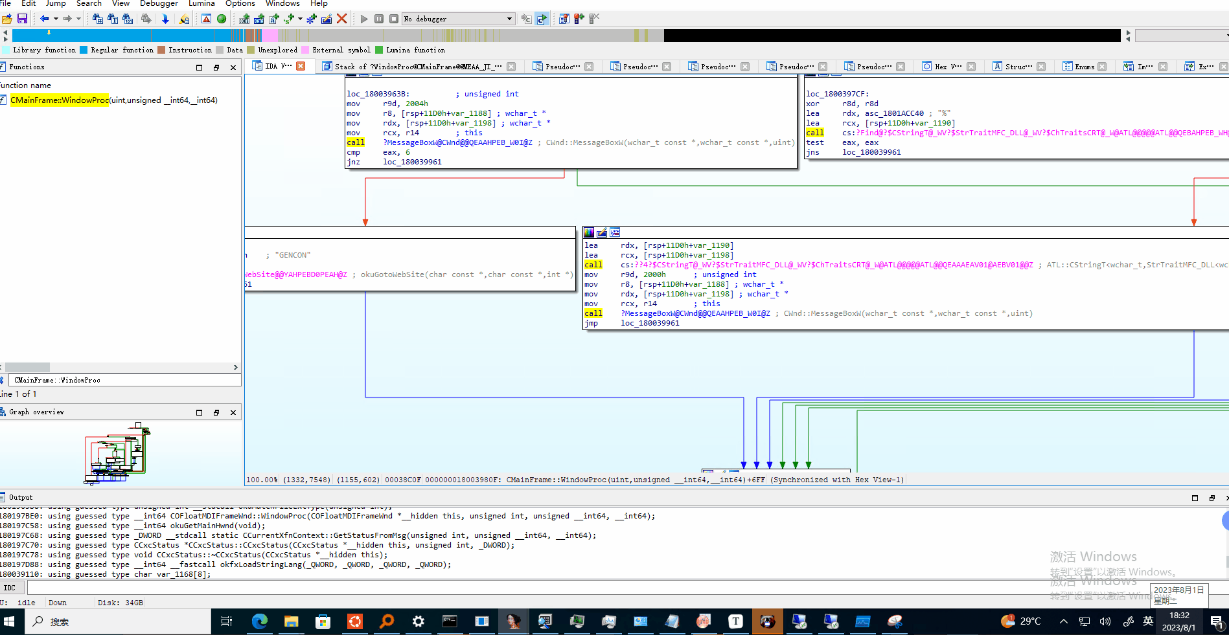Click the highlighted C pseudocode sync icon
The height and width of the screenshot is (635, 1229).
pos(542,19)
